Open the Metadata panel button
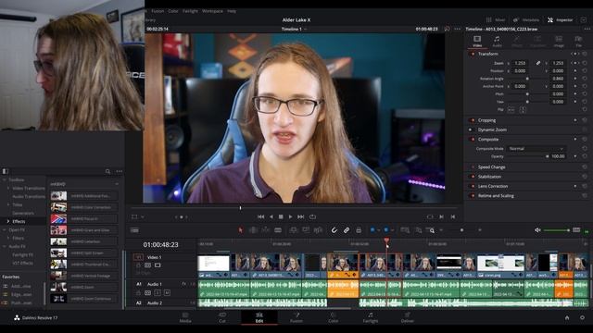 [526, 20]
